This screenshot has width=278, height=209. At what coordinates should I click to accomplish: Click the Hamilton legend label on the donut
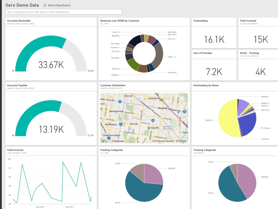[173, 72]
